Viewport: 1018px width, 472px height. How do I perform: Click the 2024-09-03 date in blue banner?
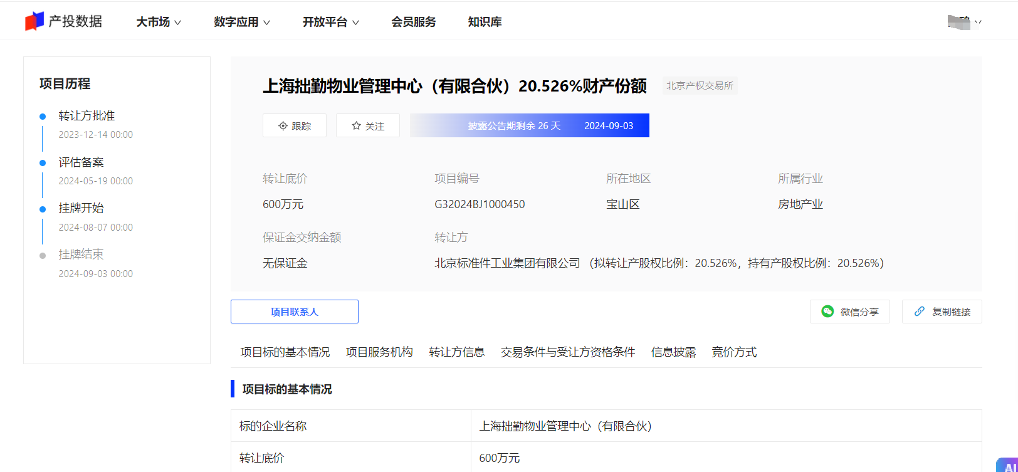[609, 126]
